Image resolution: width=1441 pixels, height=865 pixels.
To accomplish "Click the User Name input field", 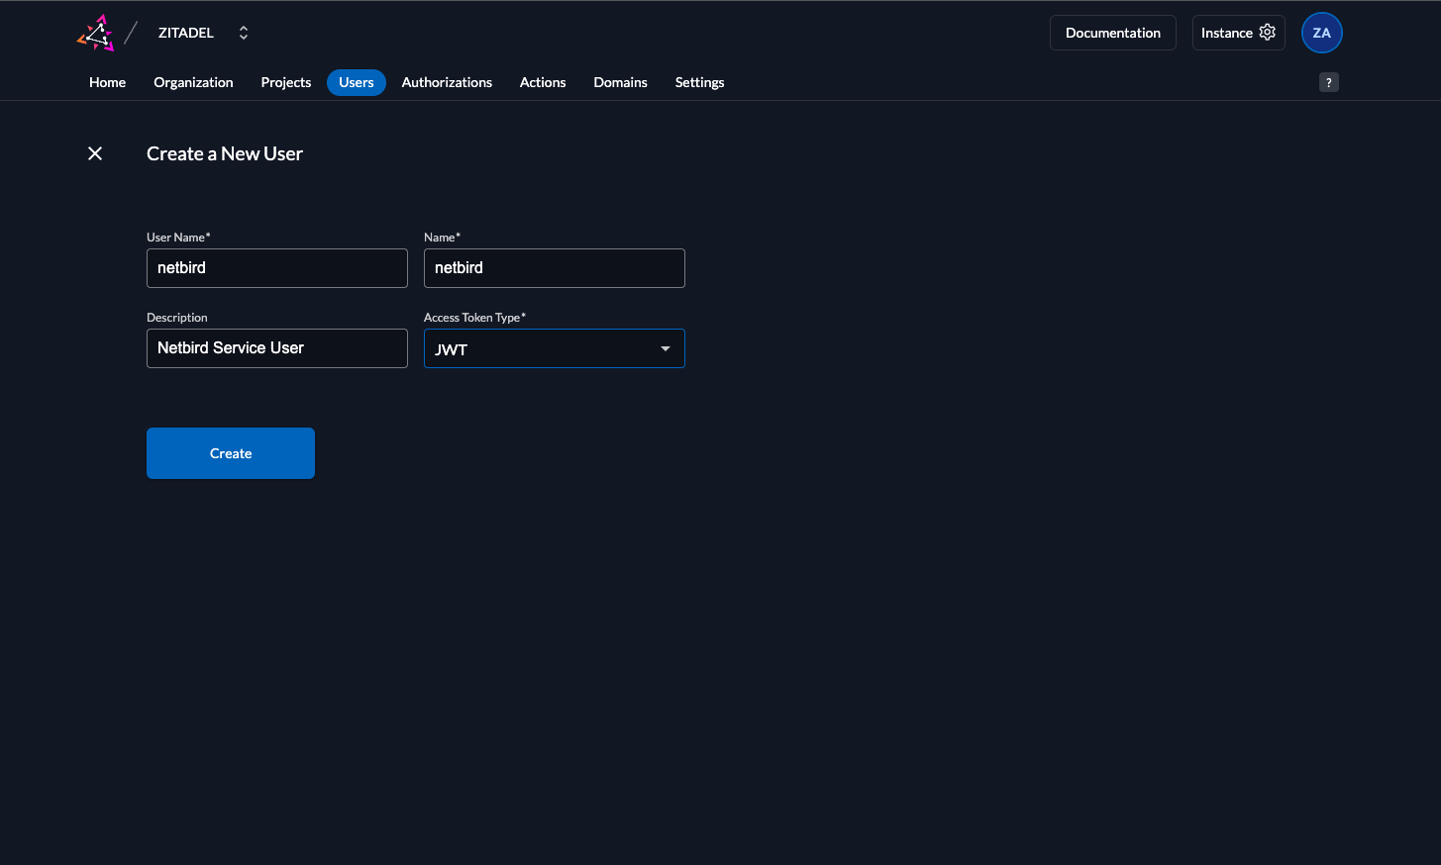I will (x=277, y=268).
